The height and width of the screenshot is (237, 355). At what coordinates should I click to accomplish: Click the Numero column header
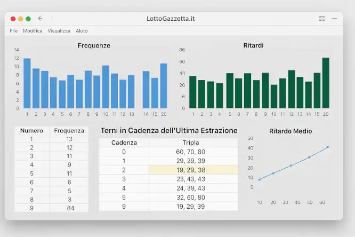31,130
